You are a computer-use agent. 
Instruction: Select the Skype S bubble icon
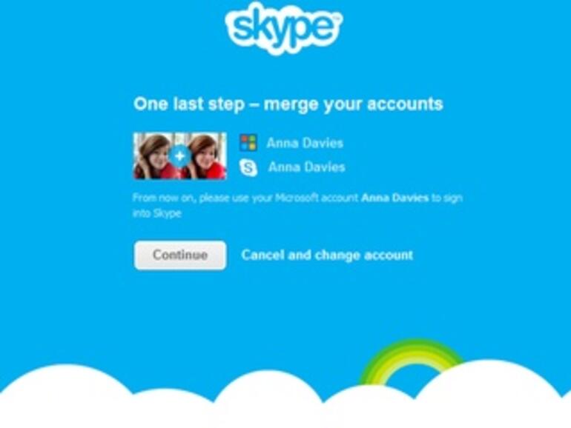click(248, 167)
